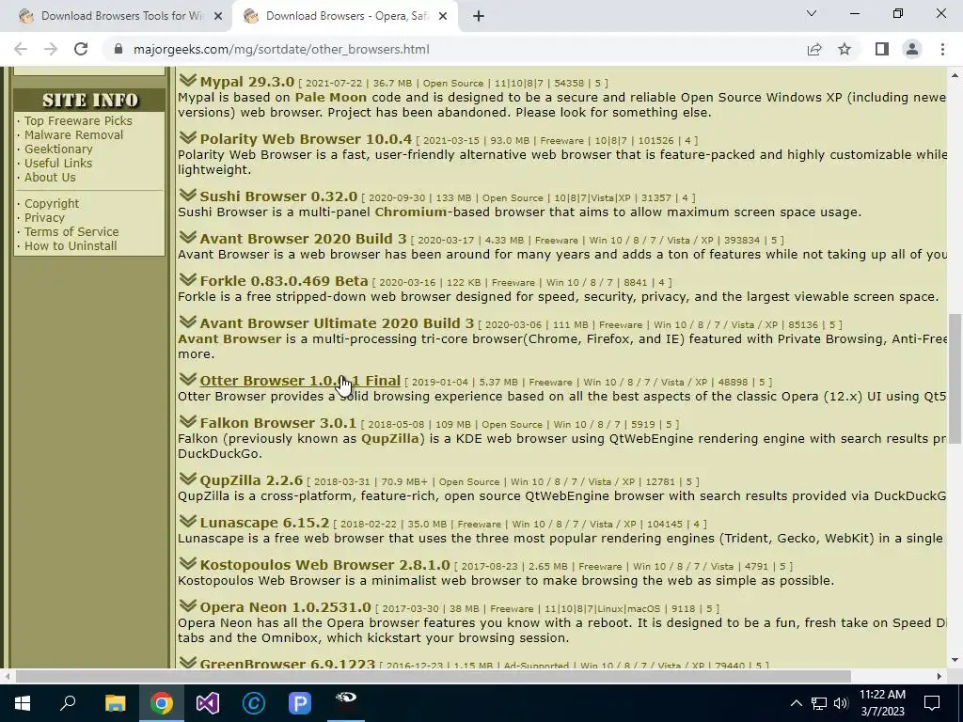
Task: Open the Copyright sidebar link
Action: (52, 204)
